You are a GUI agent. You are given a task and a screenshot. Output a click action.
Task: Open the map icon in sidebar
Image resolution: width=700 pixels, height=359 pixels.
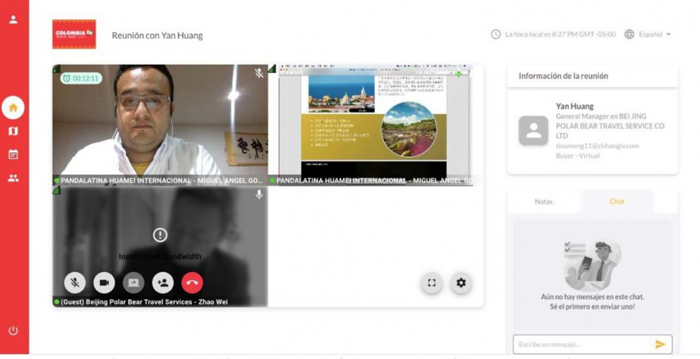pyautogui.click(x=13, y=131)
